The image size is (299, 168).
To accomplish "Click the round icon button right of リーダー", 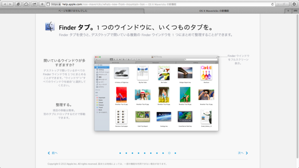I will click(x=294, y=4).
